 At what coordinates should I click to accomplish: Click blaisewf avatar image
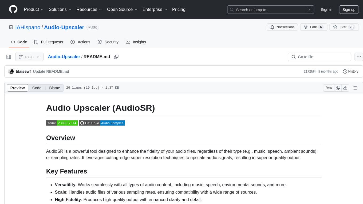(11, 71)
